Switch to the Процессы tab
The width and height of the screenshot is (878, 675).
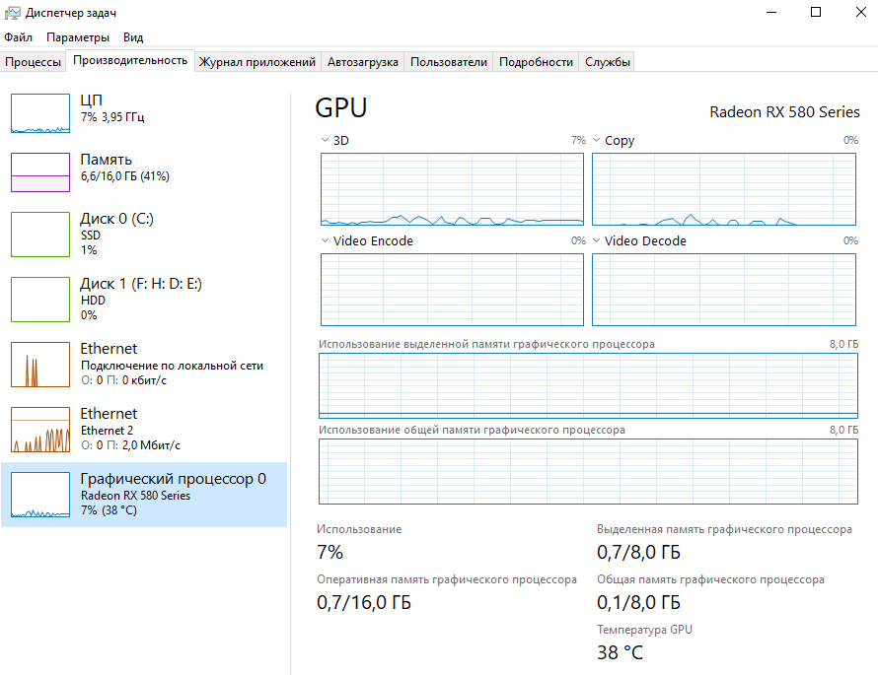point(33,62)
